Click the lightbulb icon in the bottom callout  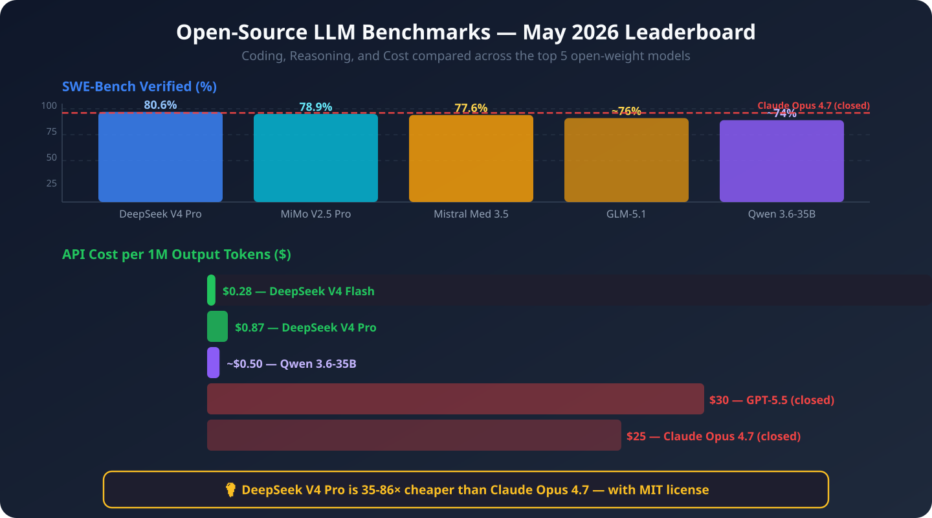coord(230,490)
